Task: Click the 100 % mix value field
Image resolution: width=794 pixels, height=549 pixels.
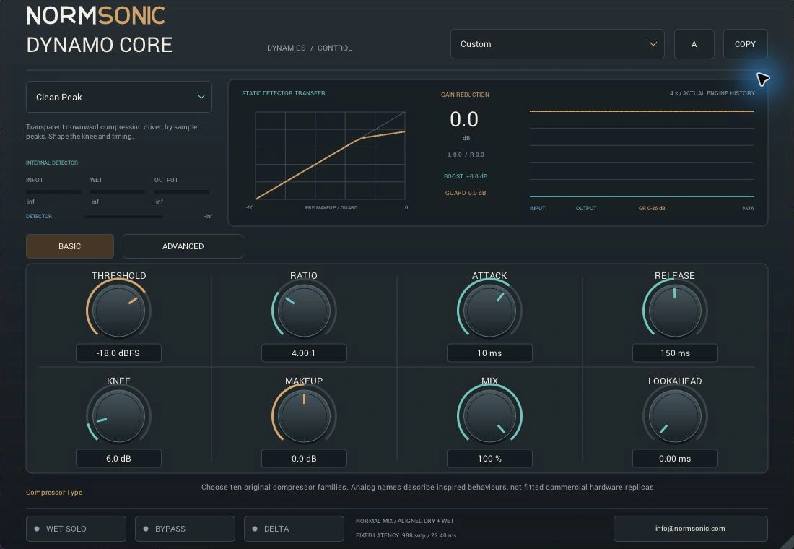Action: 489,458
